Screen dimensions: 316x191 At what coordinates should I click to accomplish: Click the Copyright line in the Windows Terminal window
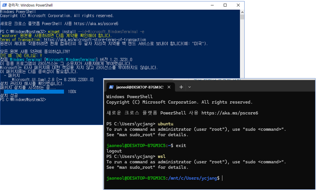pos(179,102)
